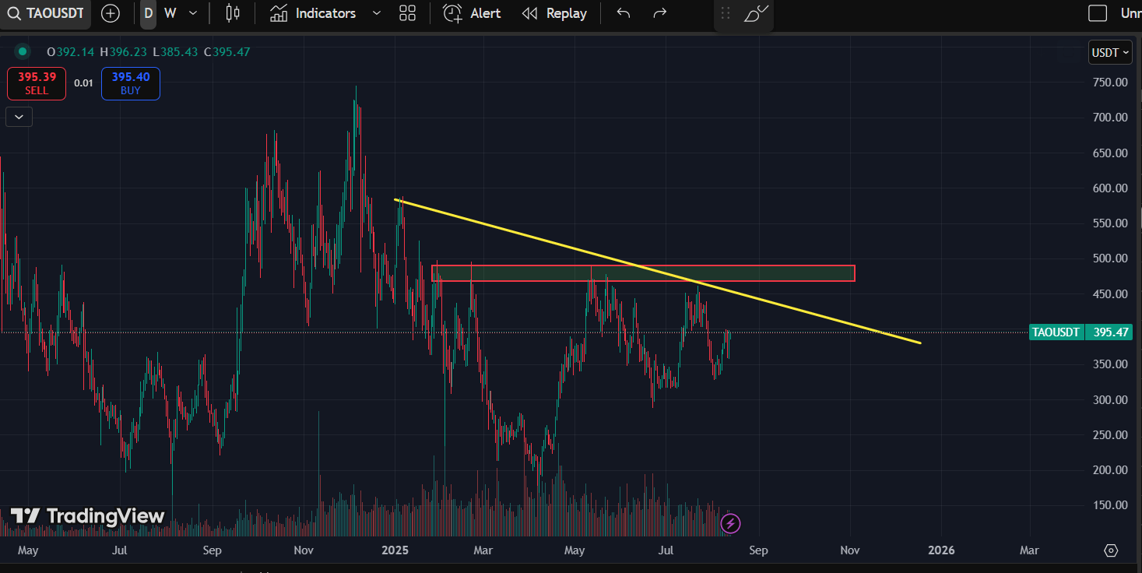The image size is (1142, 573).
Task: Click the TAOUSDT 395.47 price label
Action: point(1081,332)
